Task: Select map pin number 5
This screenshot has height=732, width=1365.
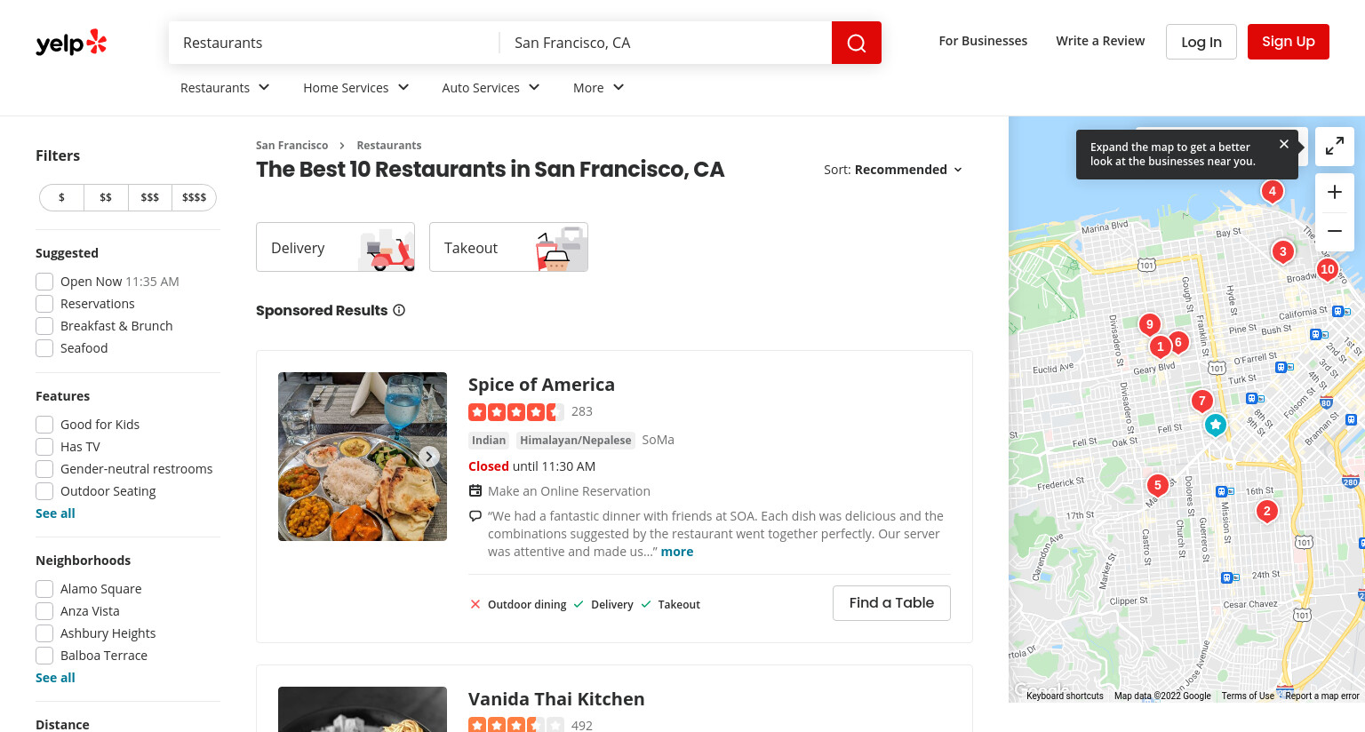Action: click(1157, 485)
